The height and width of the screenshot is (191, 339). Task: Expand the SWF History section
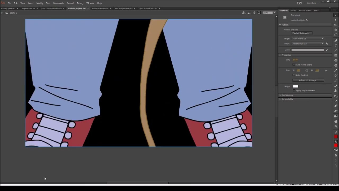pyautogui.click(x=280, y=95)
